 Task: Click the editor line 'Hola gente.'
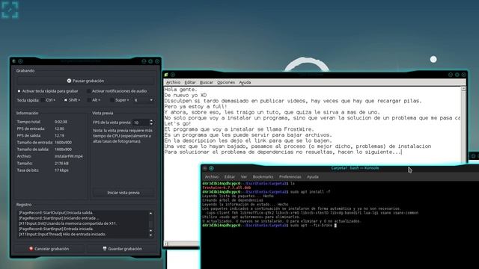tap(181, 90)
